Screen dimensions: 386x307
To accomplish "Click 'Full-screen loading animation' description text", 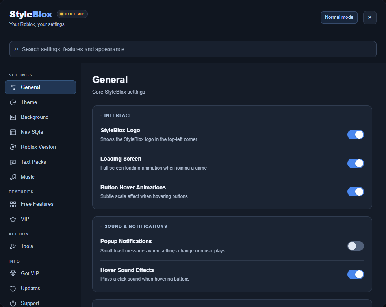I will (x=154, y=168).
